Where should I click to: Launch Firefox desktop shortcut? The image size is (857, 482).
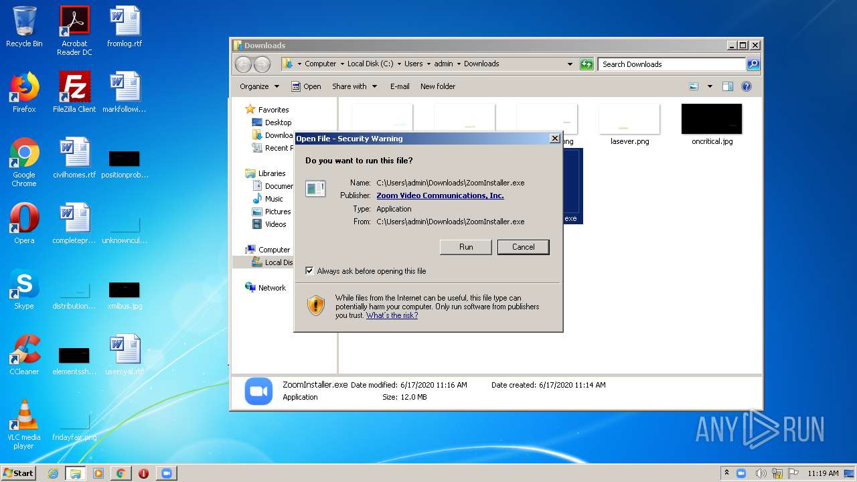pyautogui.click(x=24, y=92)
